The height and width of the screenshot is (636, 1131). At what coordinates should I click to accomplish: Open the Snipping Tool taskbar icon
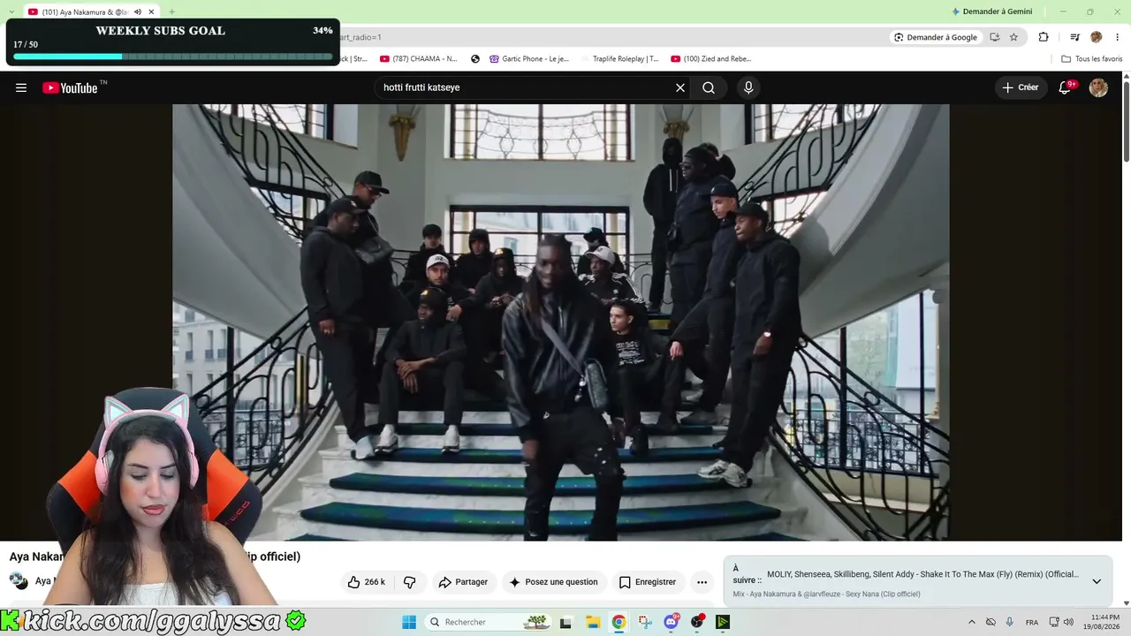645,622
